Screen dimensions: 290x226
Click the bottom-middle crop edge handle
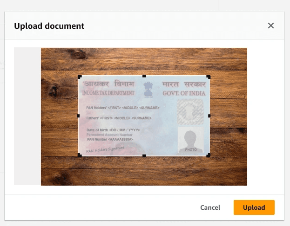(x=144, y=156)
